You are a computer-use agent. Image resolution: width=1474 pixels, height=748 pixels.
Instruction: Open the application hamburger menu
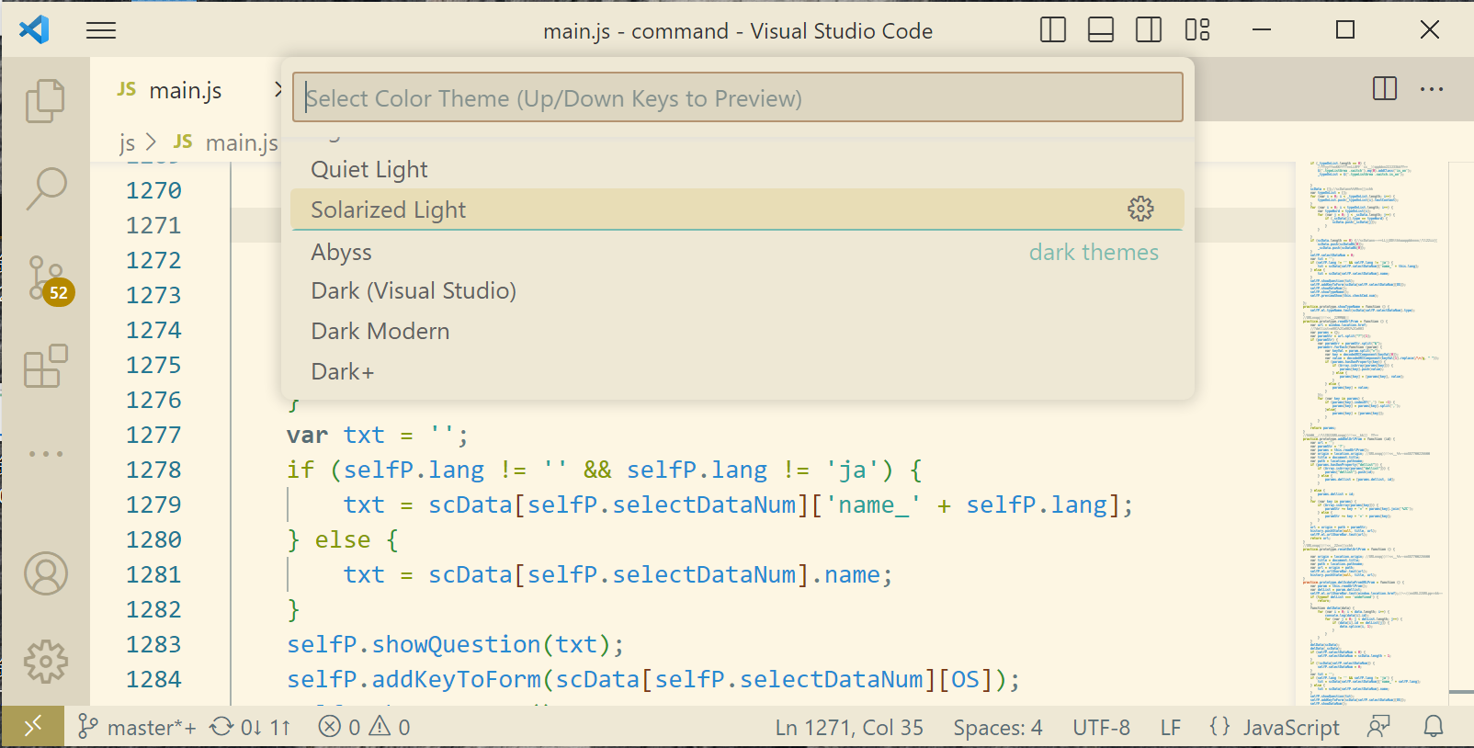point(101,30)
